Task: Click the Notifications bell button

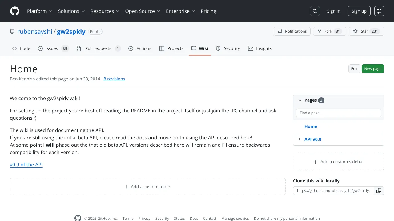Action: [292, 31]
